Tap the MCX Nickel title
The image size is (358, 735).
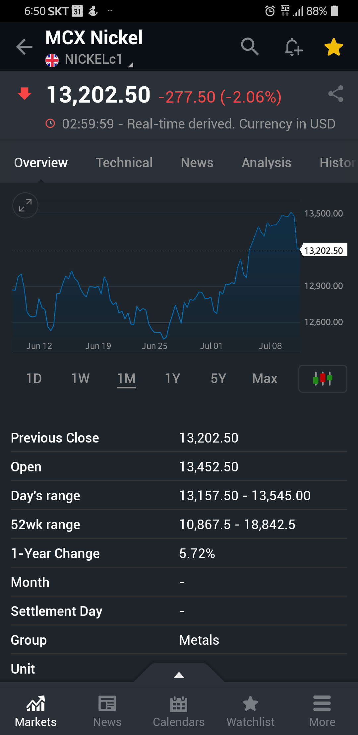tap(94, 38)
